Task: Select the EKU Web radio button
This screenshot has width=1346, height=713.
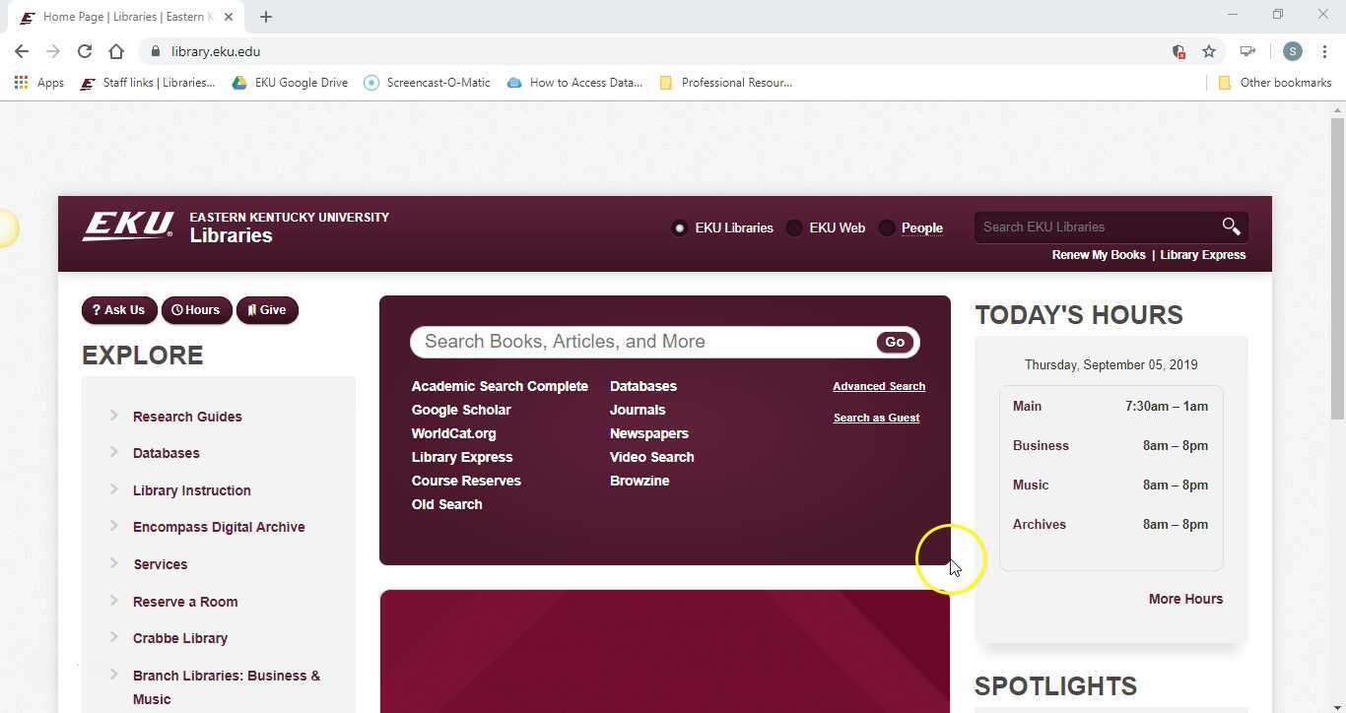Action: [793, 227]
